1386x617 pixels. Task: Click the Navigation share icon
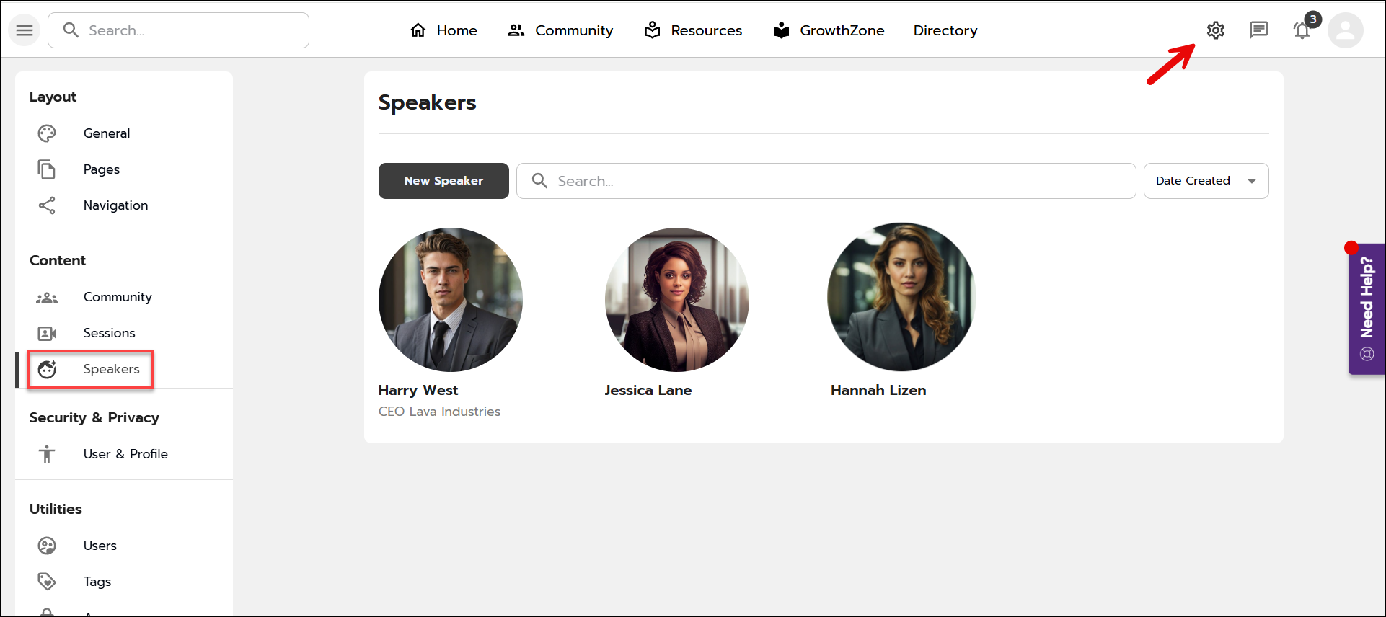click(47, 205)
